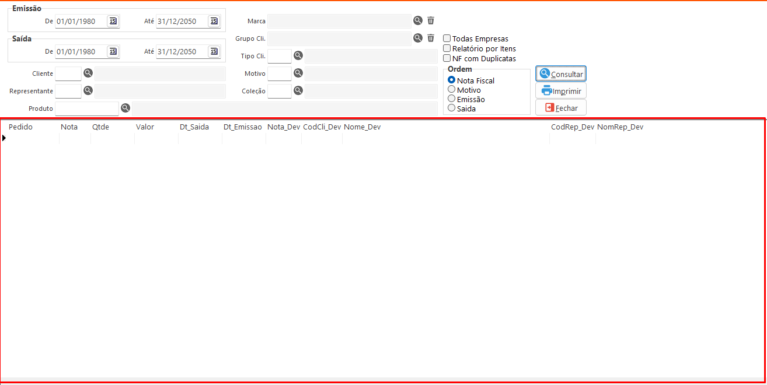Enable the Todas Empresas checkbox

pos(447,38)
